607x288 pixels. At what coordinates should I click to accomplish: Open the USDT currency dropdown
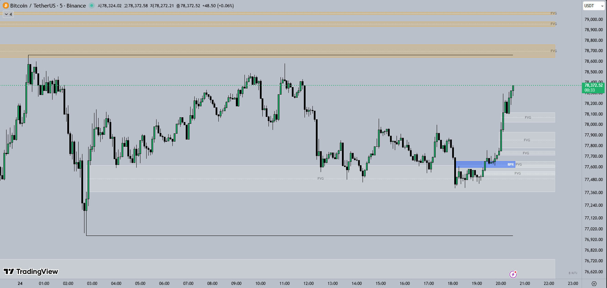coord(594,6)
